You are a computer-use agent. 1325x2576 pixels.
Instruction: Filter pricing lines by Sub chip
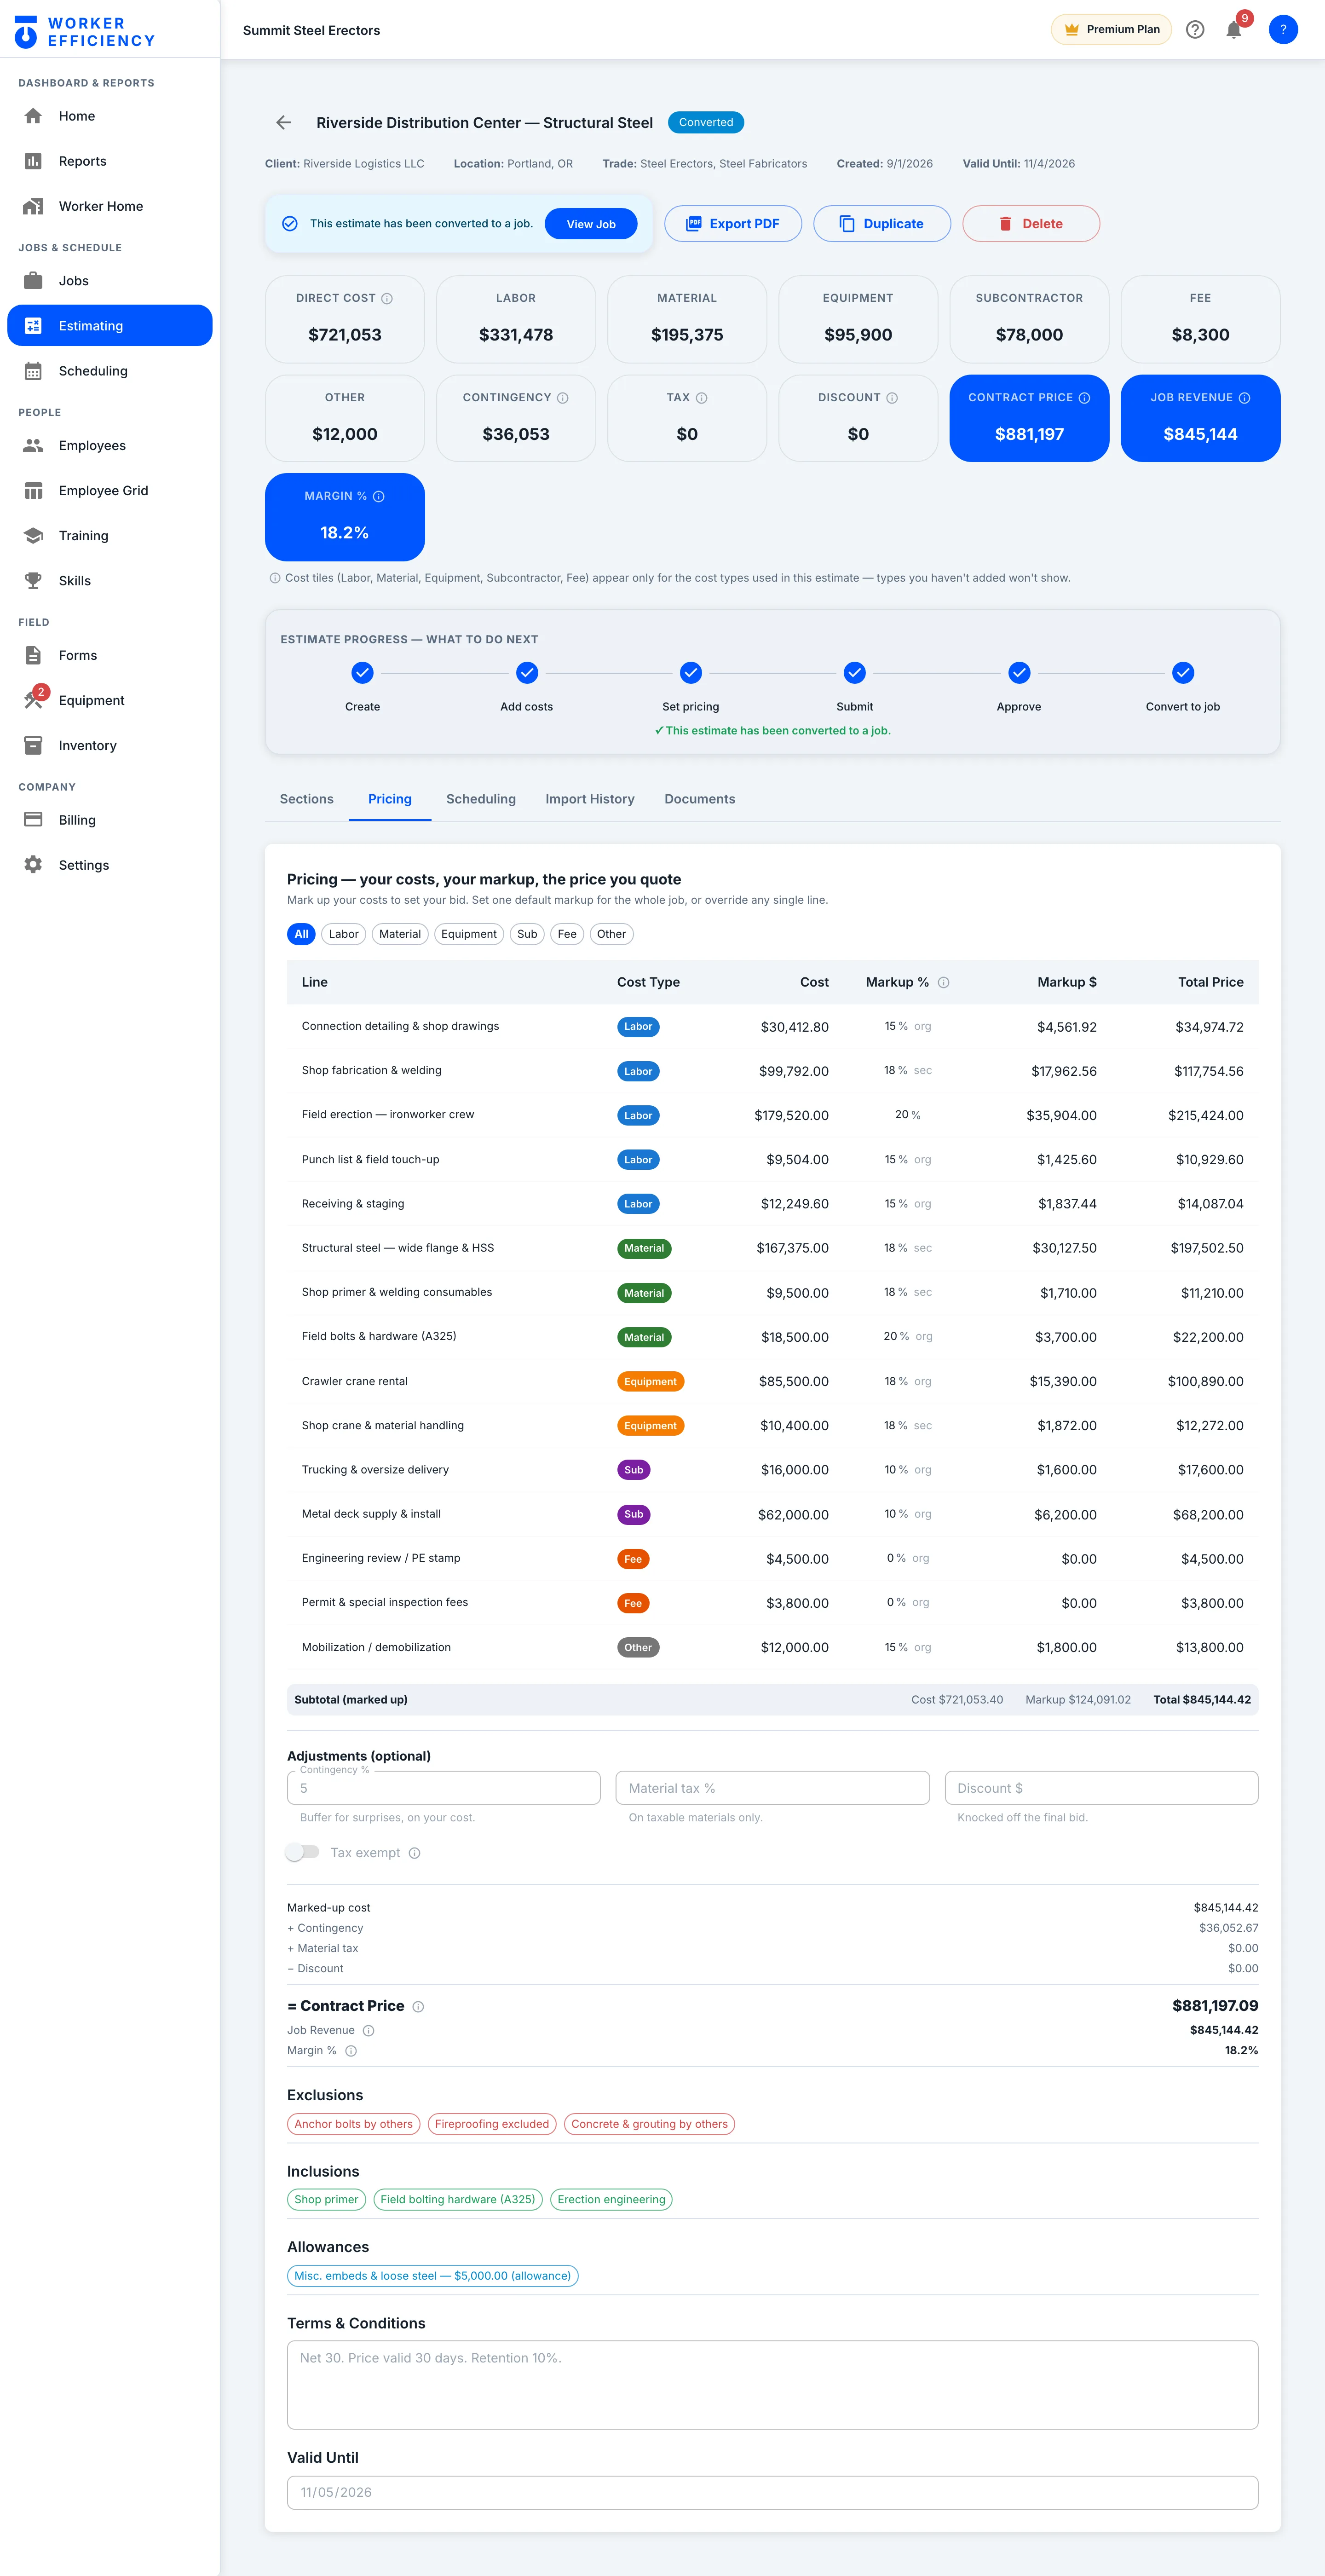(x=527, y=934)
